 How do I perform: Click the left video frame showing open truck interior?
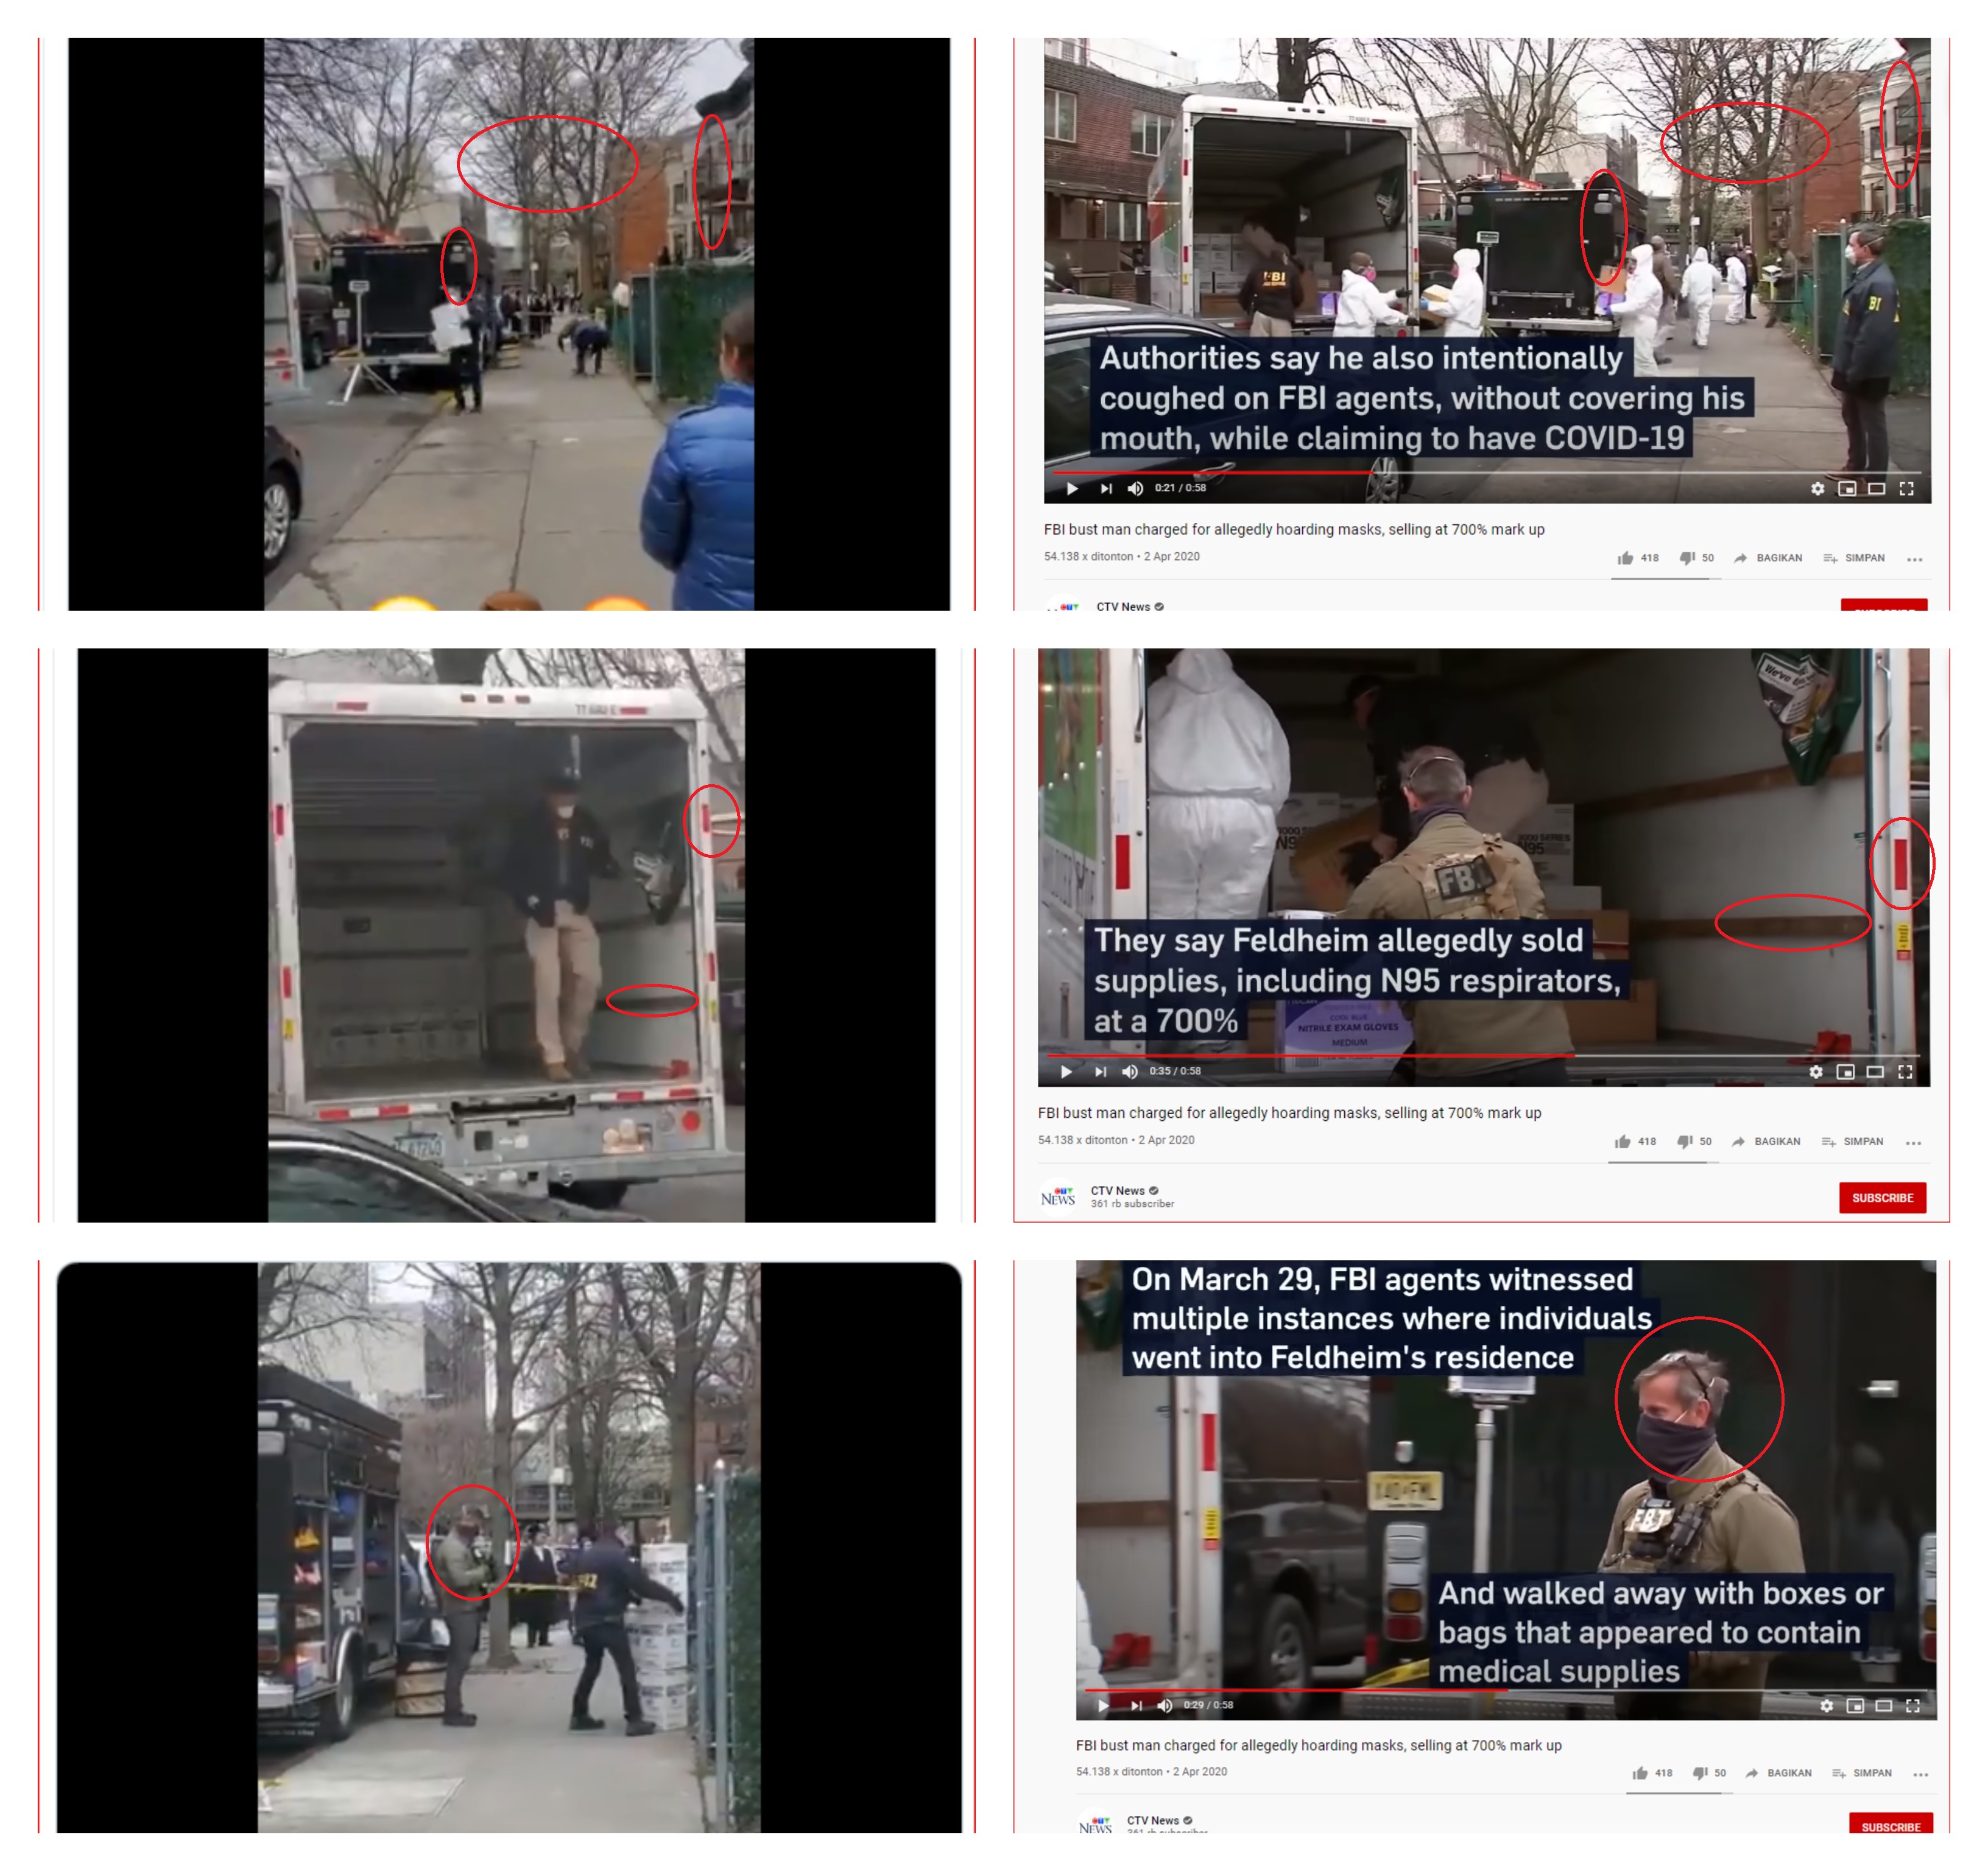[x=507, y=935]
